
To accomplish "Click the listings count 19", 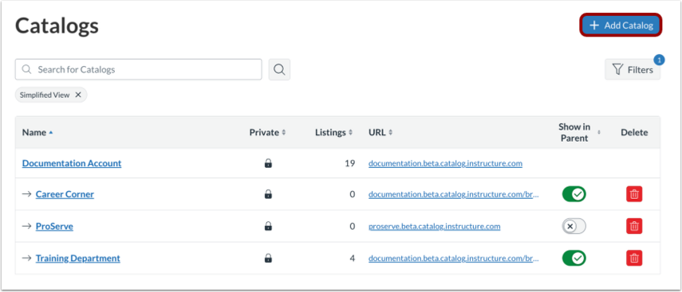I will 349,164.
